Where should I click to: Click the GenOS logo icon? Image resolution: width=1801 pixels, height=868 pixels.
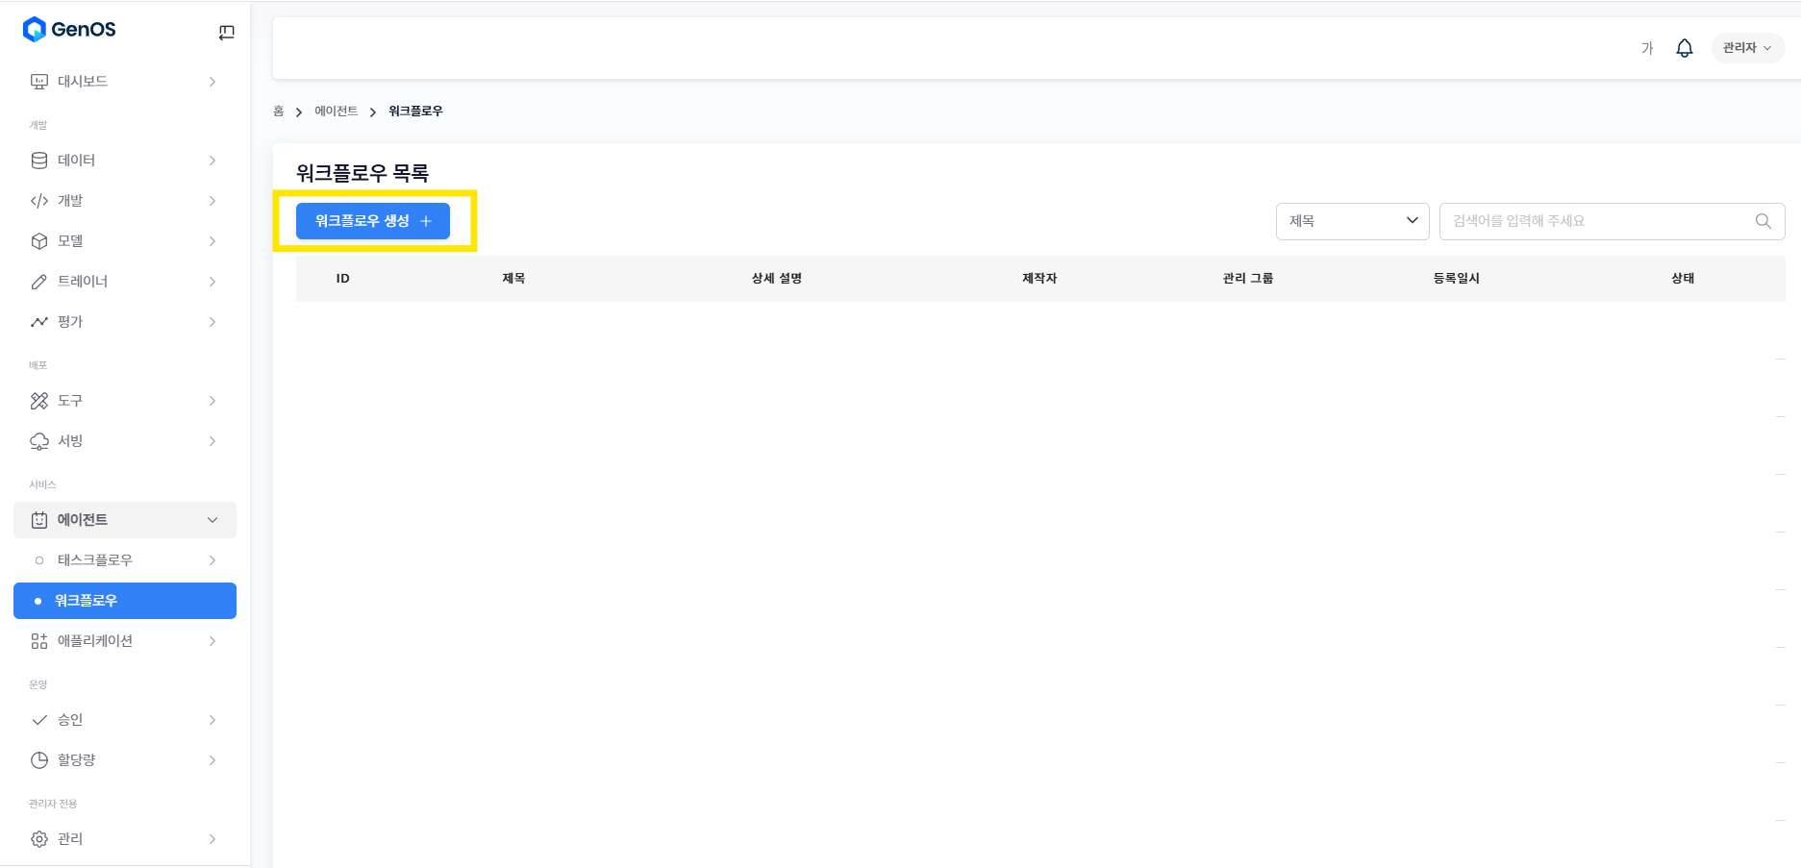(35, 30)
